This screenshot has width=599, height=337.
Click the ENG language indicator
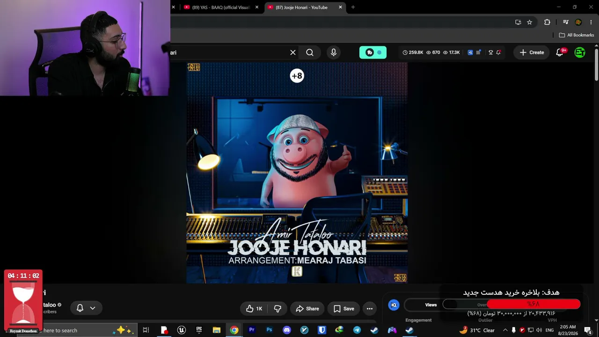tap(549, 330)
